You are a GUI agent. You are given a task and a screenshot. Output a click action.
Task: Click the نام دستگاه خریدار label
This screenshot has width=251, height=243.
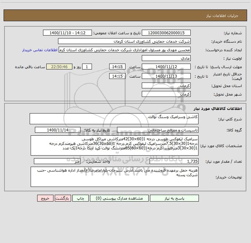point(227,42)
